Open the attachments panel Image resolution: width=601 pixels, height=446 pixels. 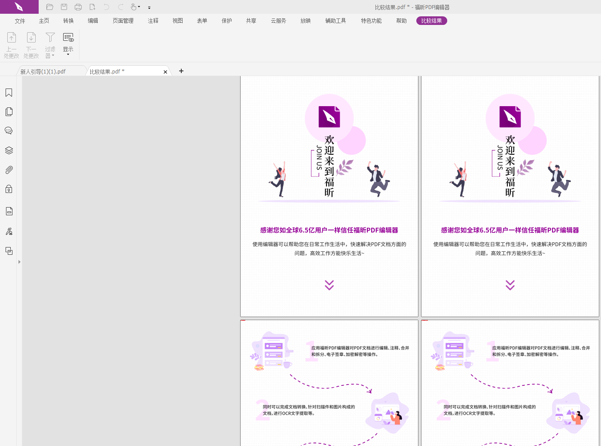(9, 169)
